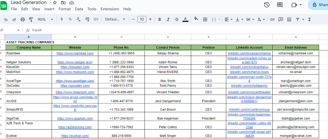Decrease font size minus button
Viewport: 328px width, 139px height.
click(133, 19)
